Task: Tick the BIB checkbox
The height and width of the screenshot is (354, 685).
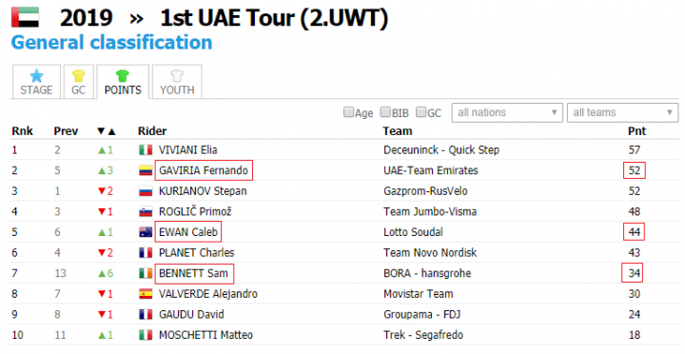Action: pyautogui.click(x=385, y=112)
